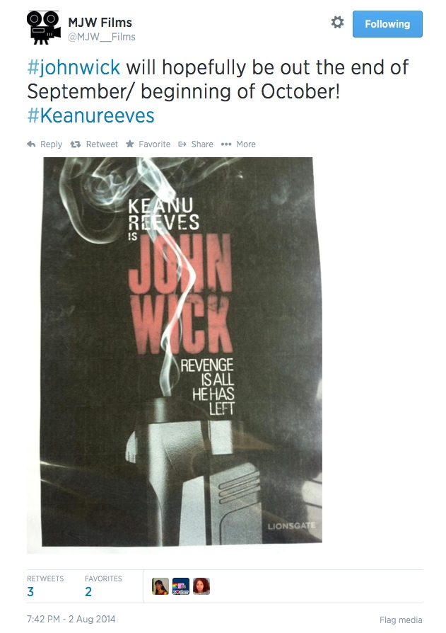Screen dimensions: 446x633
Task: Retweet this John Wick tweet
Action: tap(94, 144)
